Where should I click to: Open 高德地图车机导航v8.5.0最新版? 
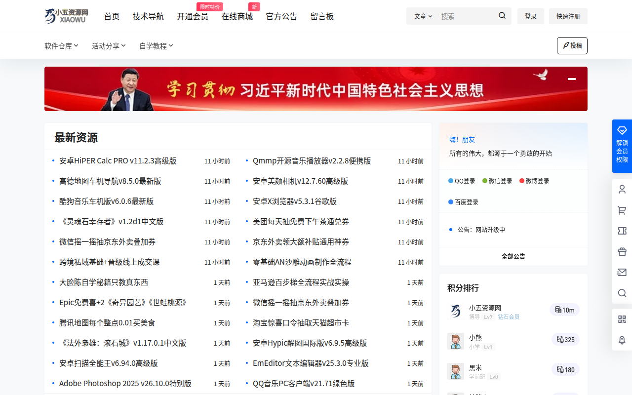click(110, 181)
